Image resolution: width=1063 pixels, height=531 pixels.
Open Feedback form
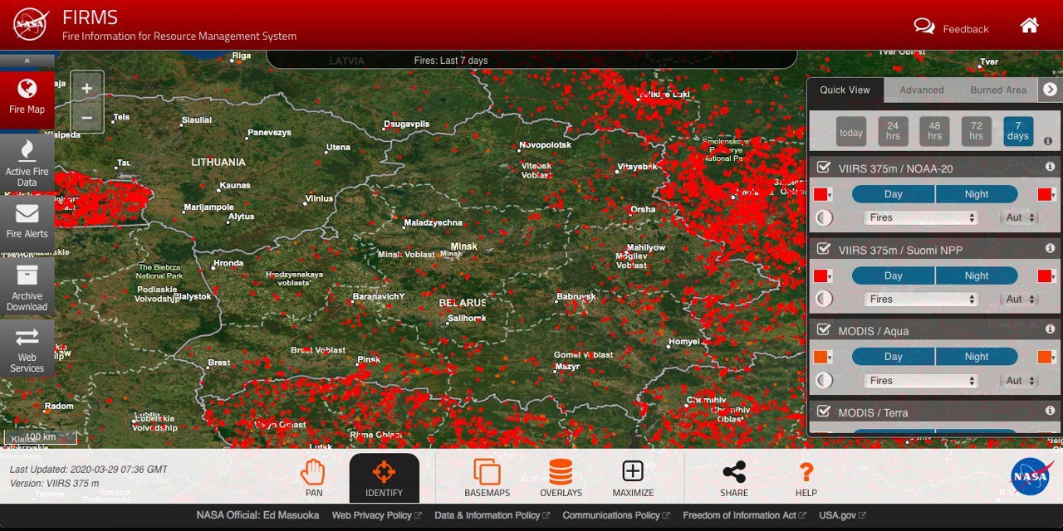(952, 27)
